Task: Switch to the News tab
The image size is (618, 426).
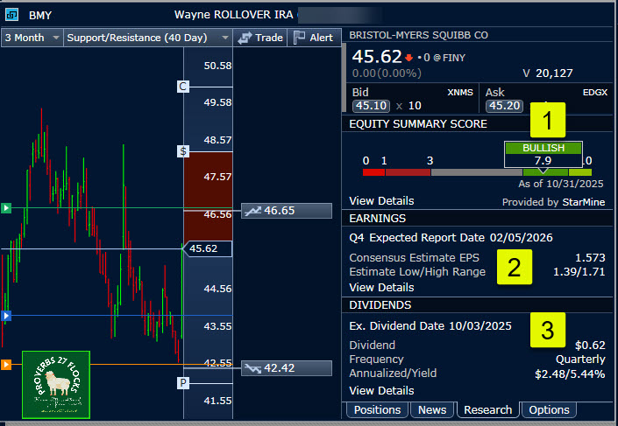Action: coord(432,409)
